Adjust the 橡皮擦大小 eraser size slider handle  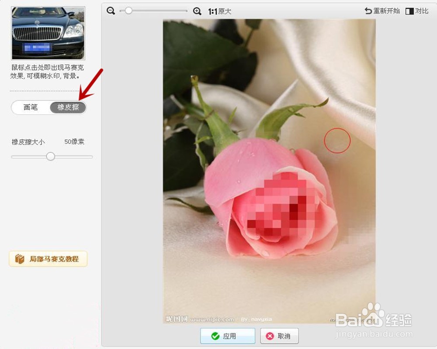click(x=51, y=156)
